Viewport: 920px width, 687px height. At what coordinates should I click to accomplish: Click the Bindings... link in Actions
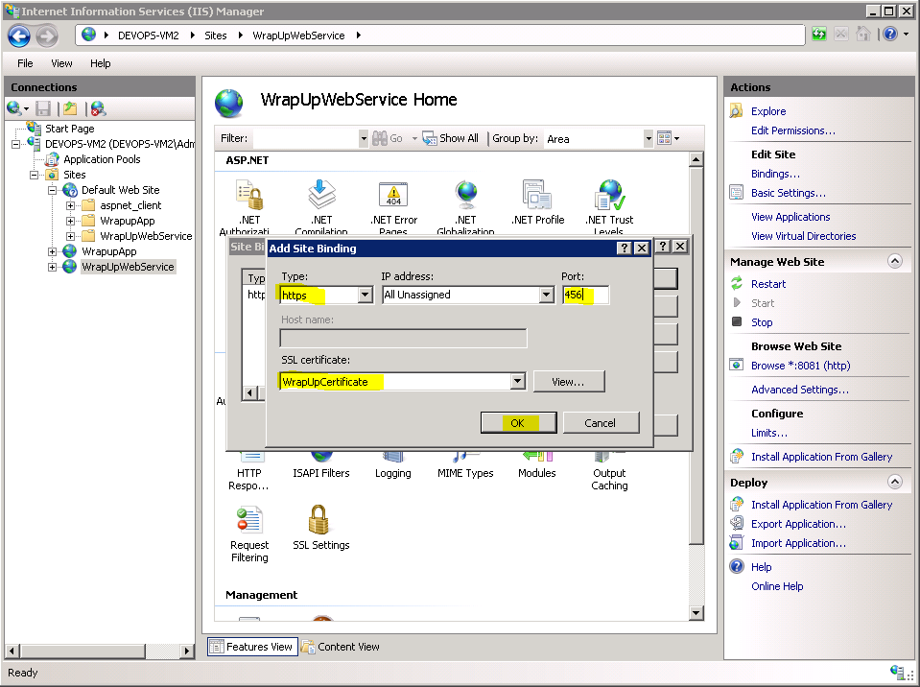pos(775,174)
